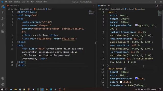Show hidden system tray icons

[136, 89]
